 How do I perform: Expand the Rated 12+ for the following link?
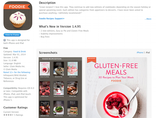click(x=17, y=72)
